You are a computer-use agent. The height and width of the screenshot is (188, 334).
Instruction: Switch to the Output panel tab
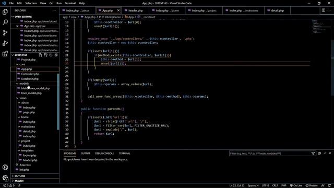pos(86,153)
